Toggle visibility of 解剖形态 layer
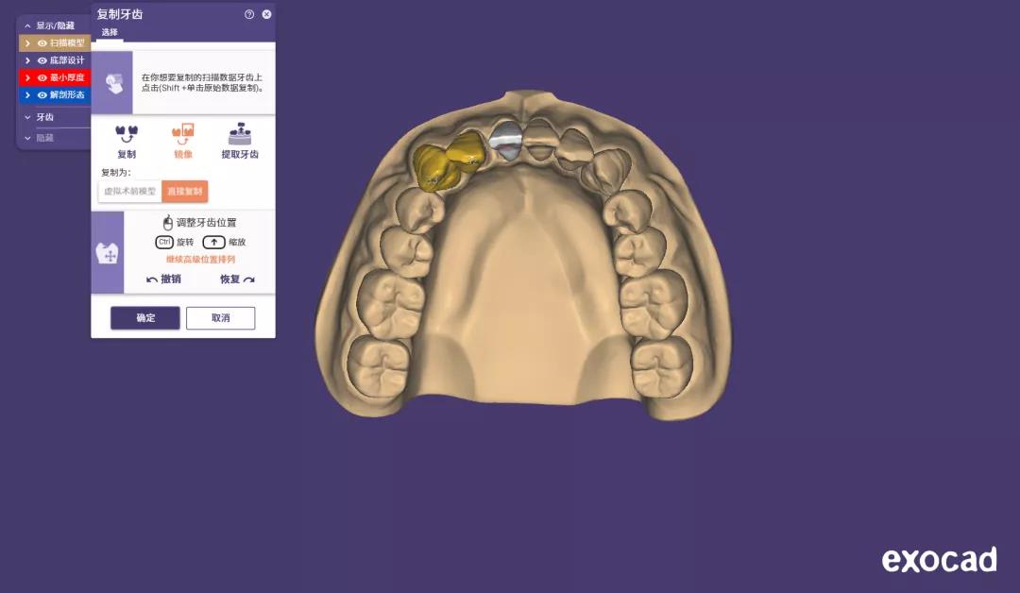This screenshot has width=1020, height=593. 42,95
